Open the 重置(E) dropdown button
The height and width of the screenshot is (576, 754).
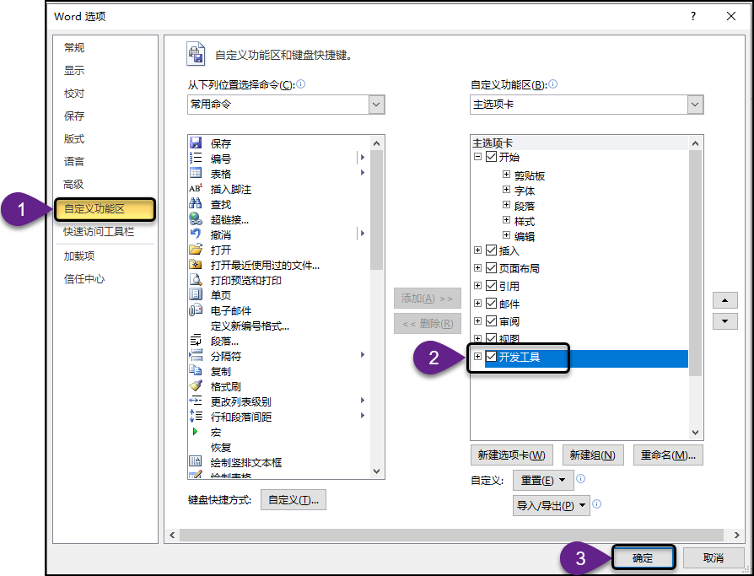point(543,481)
